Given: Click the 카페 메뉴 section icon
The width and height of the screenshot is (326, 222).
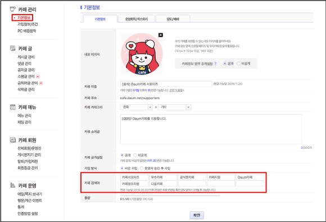Looking at the screenshot, I should coord(13,107).
